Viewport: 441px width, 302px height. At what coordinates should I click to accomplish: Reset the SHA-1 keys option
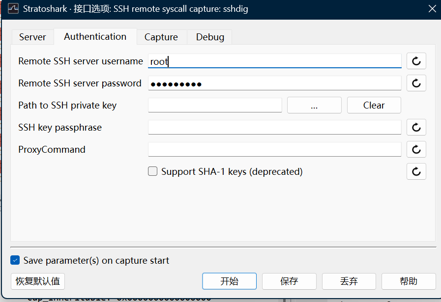pos(416,171)
